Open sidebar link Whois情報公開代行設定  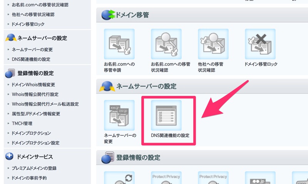coord(35,94)
